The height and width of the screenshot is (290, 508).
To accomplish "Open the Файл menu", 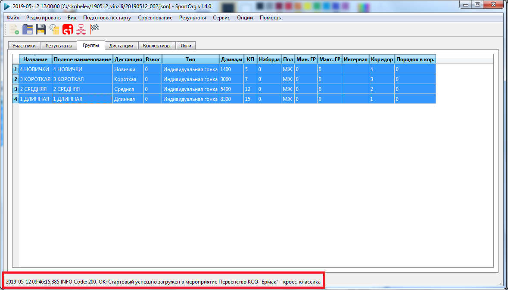I will click(13, 18).
